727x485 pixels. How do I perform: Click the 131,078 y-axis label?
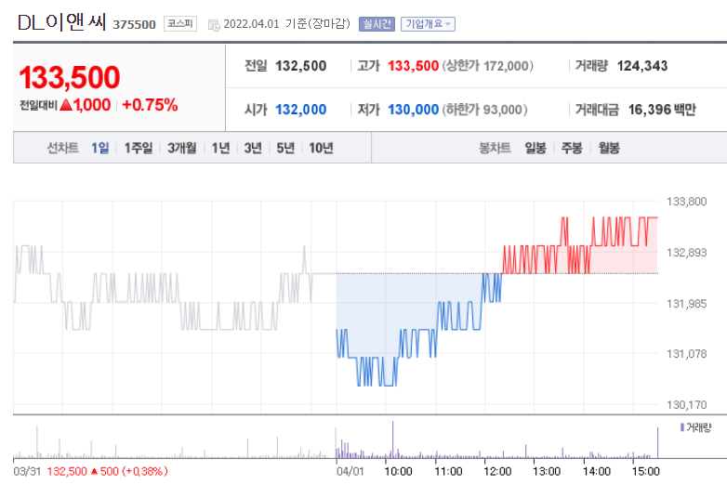(687, 354)
